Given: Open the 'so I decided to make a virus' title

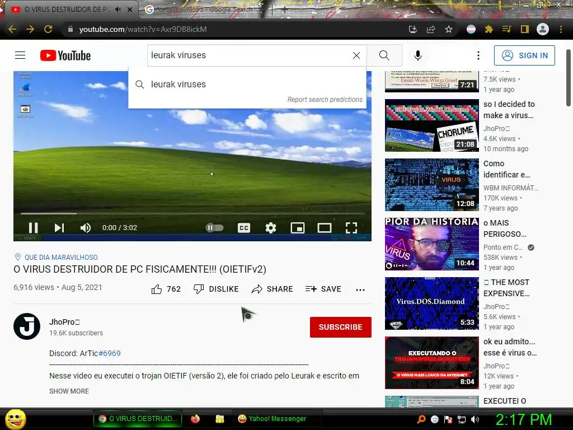Looking at the screenshot, I should [509, 110].
